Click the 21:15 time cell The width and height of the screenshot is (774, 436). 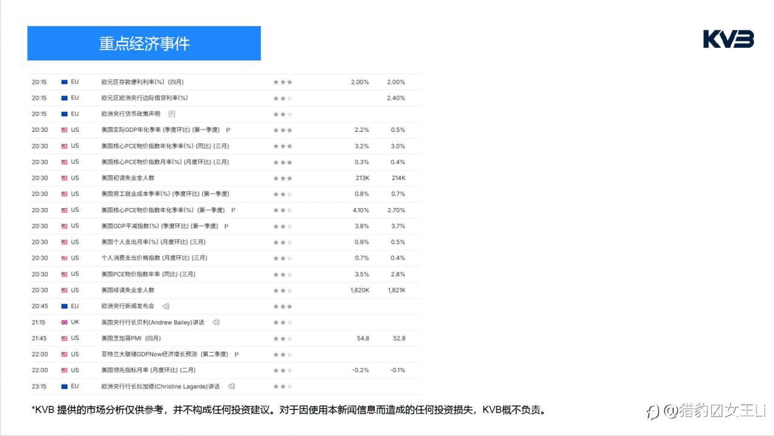[x=39, y=322]
